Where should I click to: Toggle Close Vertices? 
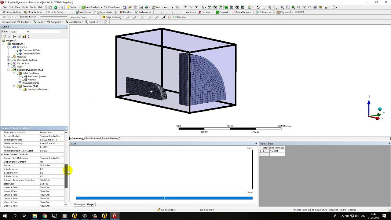click(33, 12)
